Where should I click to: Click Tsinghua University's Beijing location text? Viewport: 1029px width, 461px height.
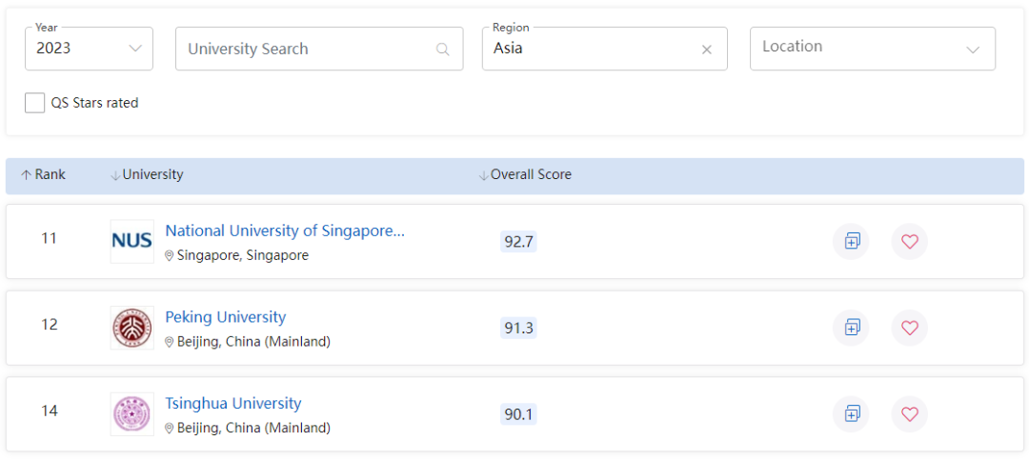(253, 429)
